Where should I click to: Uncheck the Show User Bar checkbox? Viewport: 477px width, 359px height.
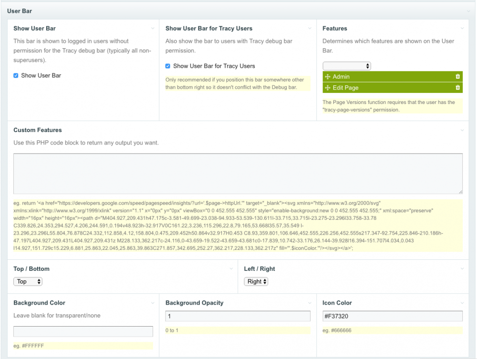[x=16, y=75]
